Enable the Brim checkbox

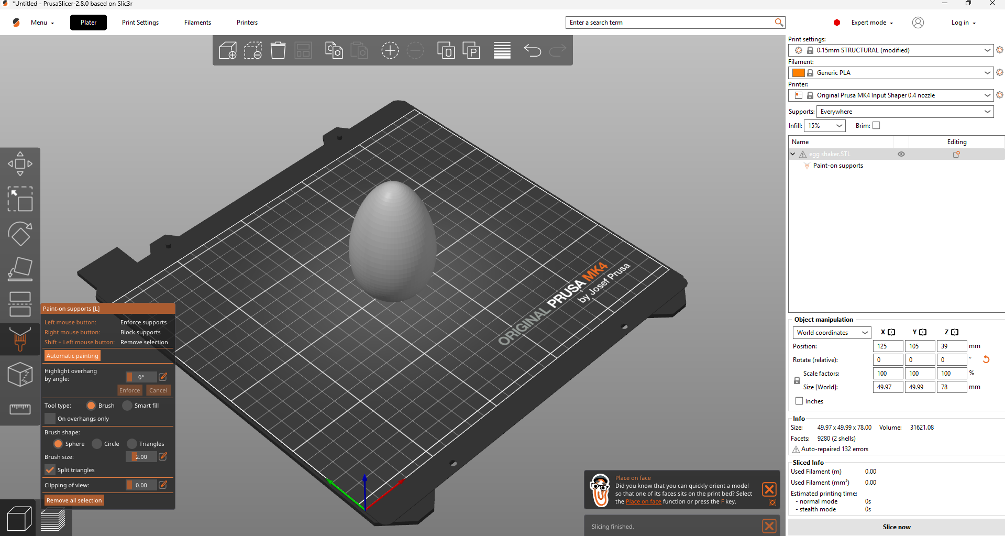point(876,126)
